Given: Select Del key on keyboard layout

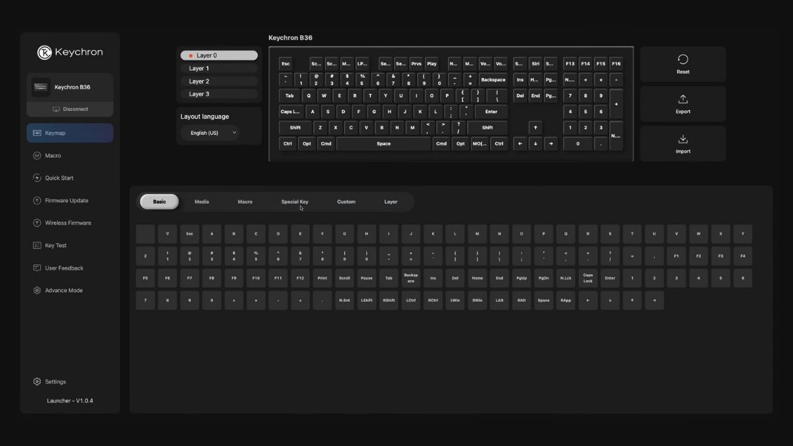Looking at the screenshot, I should 520,96.
